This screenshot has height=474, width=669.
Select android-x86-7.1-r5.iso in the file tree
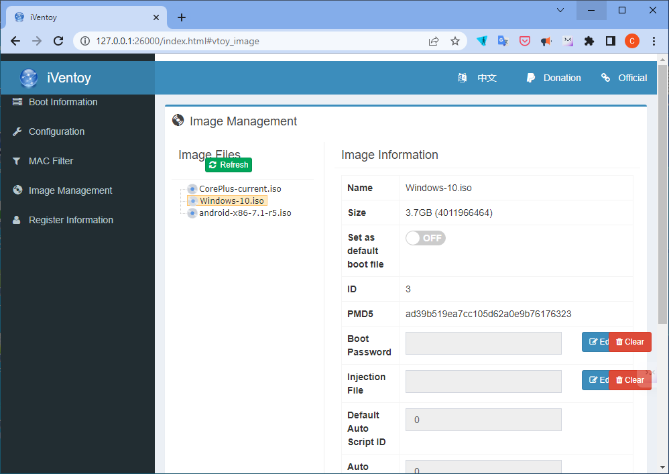coord(245,213)
